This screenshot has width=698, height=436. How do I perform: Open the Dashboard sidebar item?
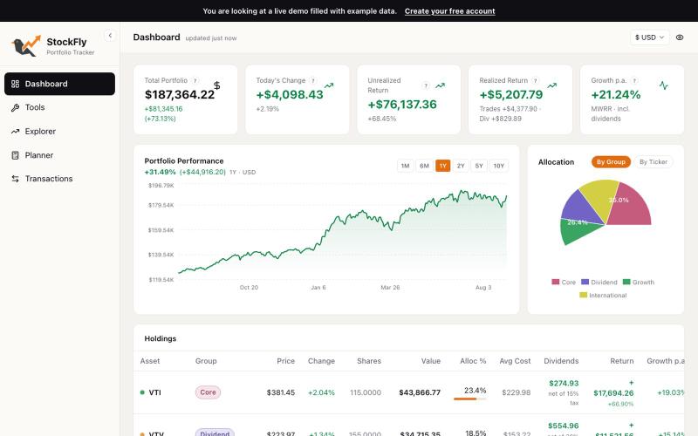point(59,84)
